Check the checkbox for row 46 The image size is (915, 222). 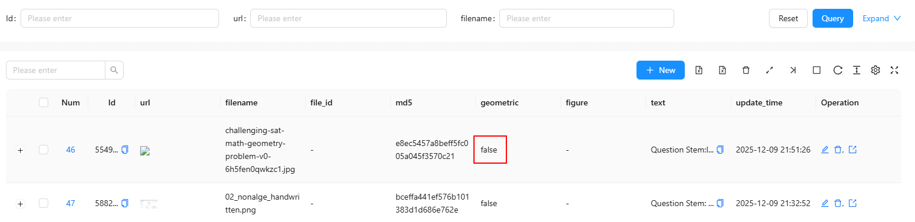point(44,150)
